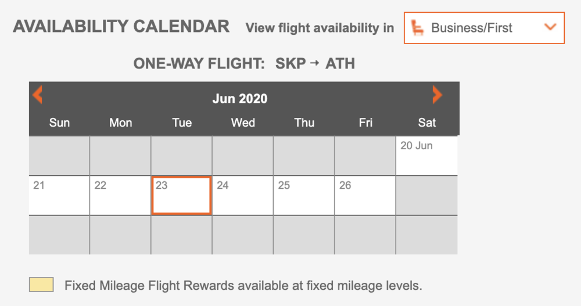Click the yellow Fixed Mileage legend swatch
Screen dimensions: 581x306
click(41, 285)
